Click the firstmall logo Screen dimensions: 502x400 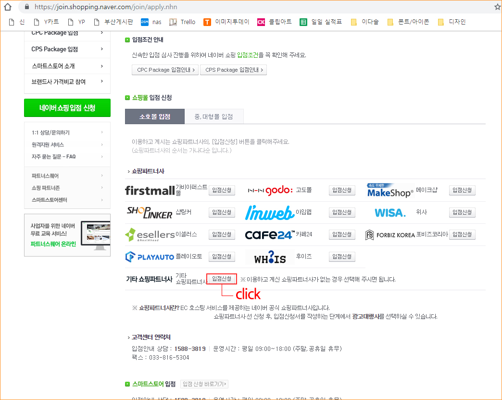coord(150,191)
